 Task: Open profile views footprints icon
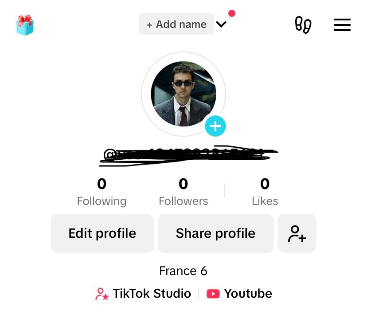(303, 24)
